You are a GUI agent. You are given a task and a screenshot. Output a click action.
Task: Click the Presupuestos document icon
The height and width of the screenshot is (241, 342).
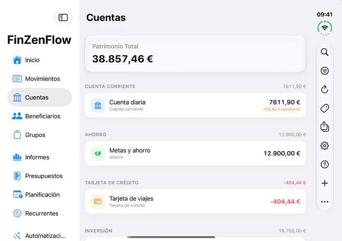17,176
